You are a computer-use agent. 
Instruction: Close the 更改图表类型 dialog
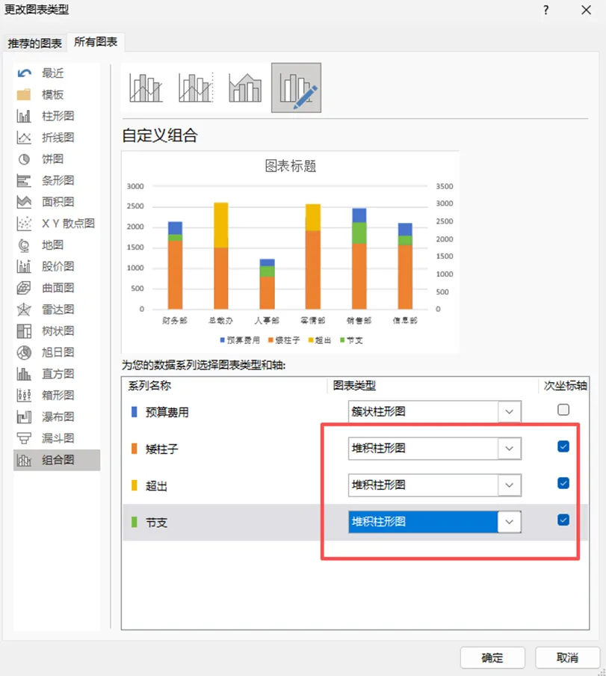[586, 10]
